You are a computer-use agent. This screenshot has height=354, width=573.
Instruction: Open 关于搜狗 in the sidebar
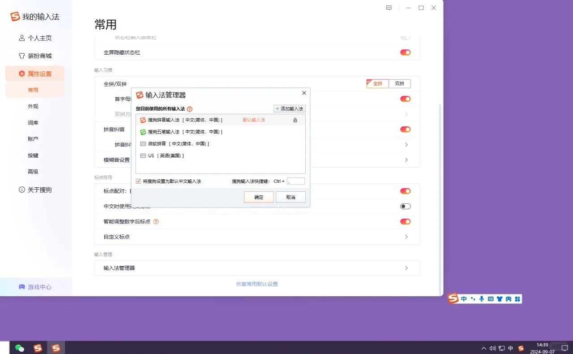point(35,190)
